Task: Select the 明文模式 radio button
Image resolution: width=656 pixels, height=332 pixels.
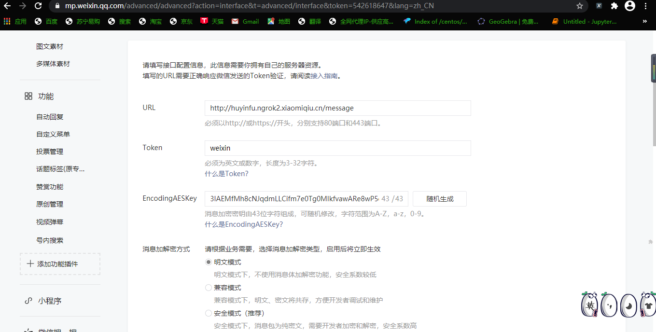Action: [209, 262]
